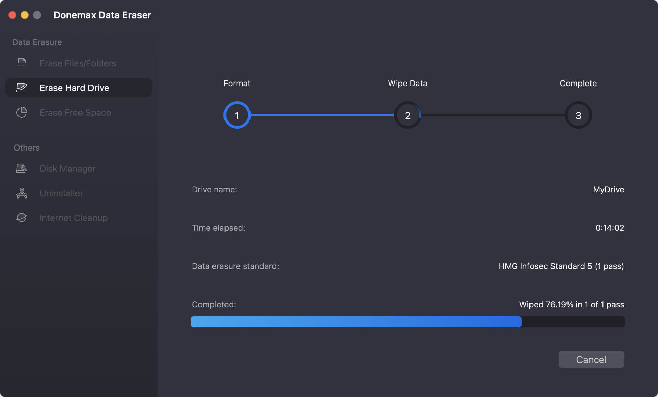Select Erase Hard Drive in sidebar
Viewport: 658px width, 397px height.
(x=78, y=88)
